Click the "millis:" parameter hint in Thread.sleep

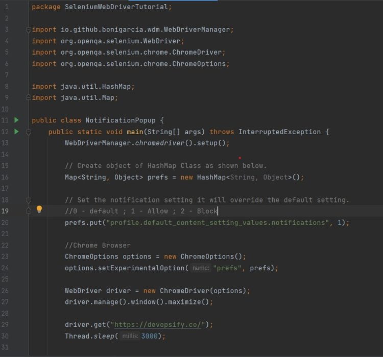tap(129, 336)
